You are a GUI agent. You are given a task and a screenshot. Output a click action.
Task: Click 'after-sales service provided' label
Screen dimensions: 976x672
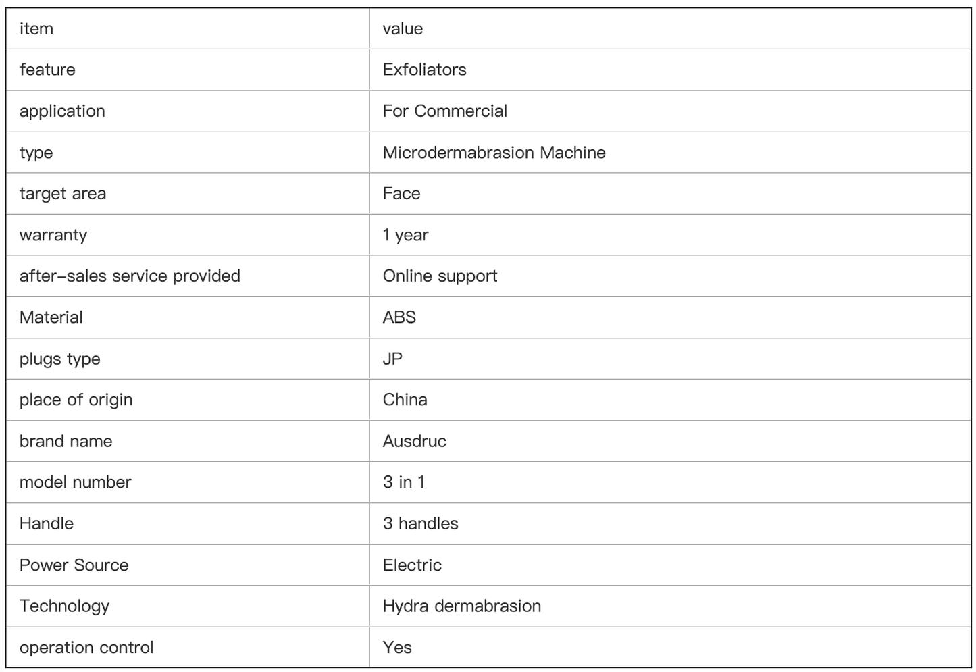[x=130, y=276]
